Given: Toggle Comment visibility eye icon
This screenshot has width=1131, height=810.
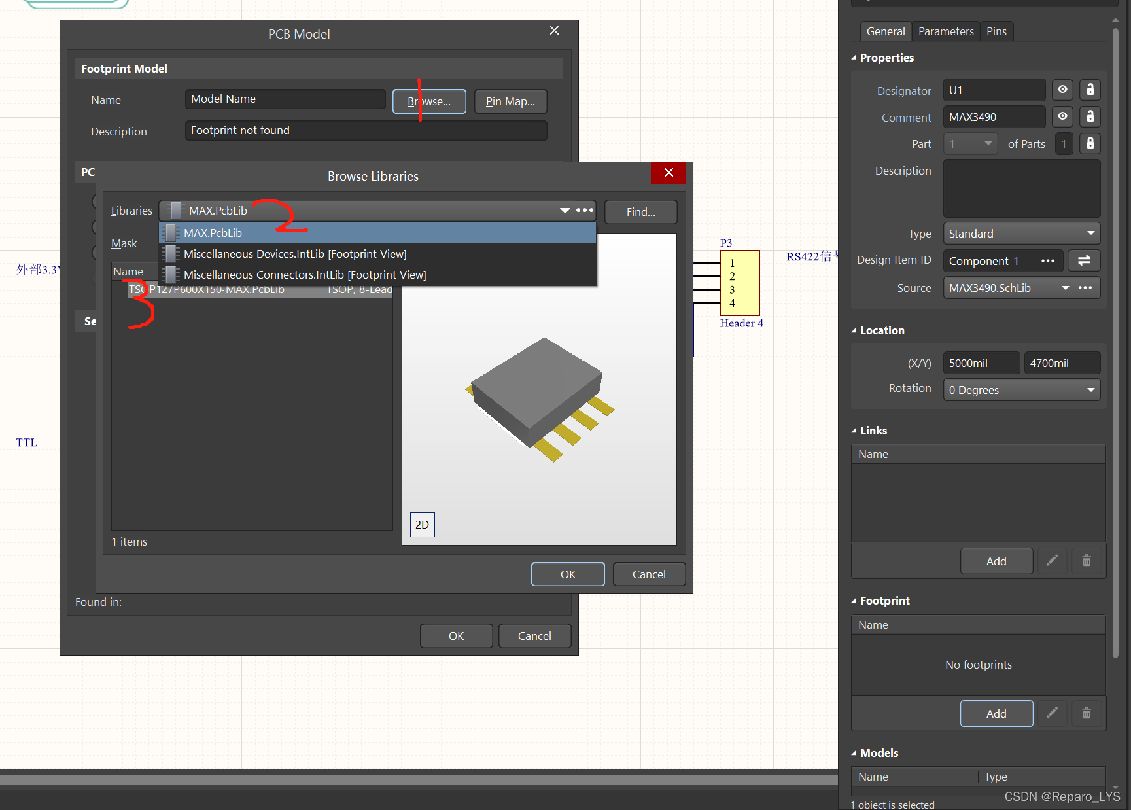Looking at the screenshot, I should 1063,117.
